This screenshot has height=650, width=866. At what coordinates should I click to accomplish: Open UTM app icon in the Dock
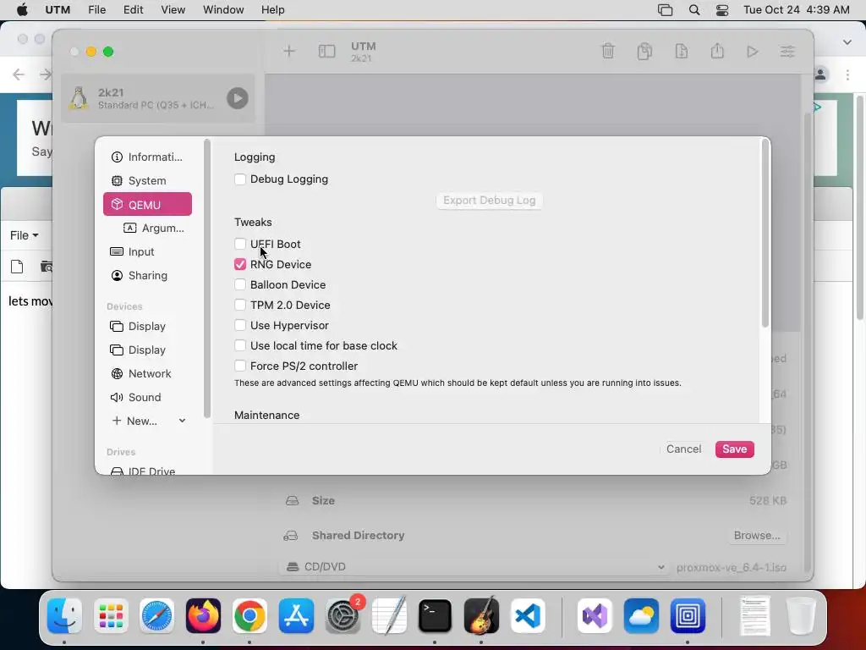[688, 616]
